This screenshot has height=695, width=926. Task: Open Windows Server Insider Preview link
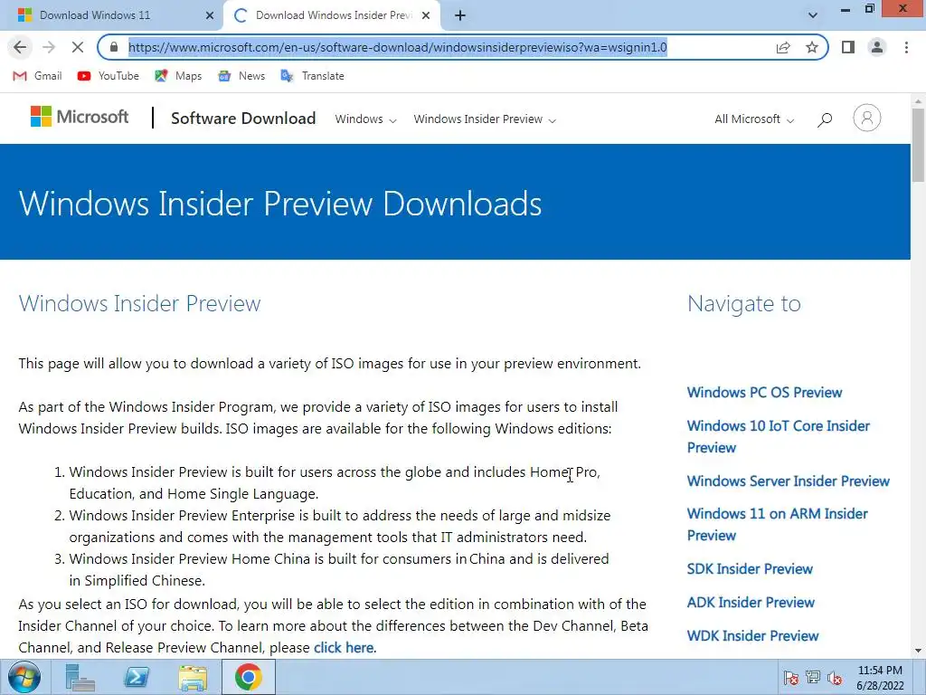click(788, 481)
